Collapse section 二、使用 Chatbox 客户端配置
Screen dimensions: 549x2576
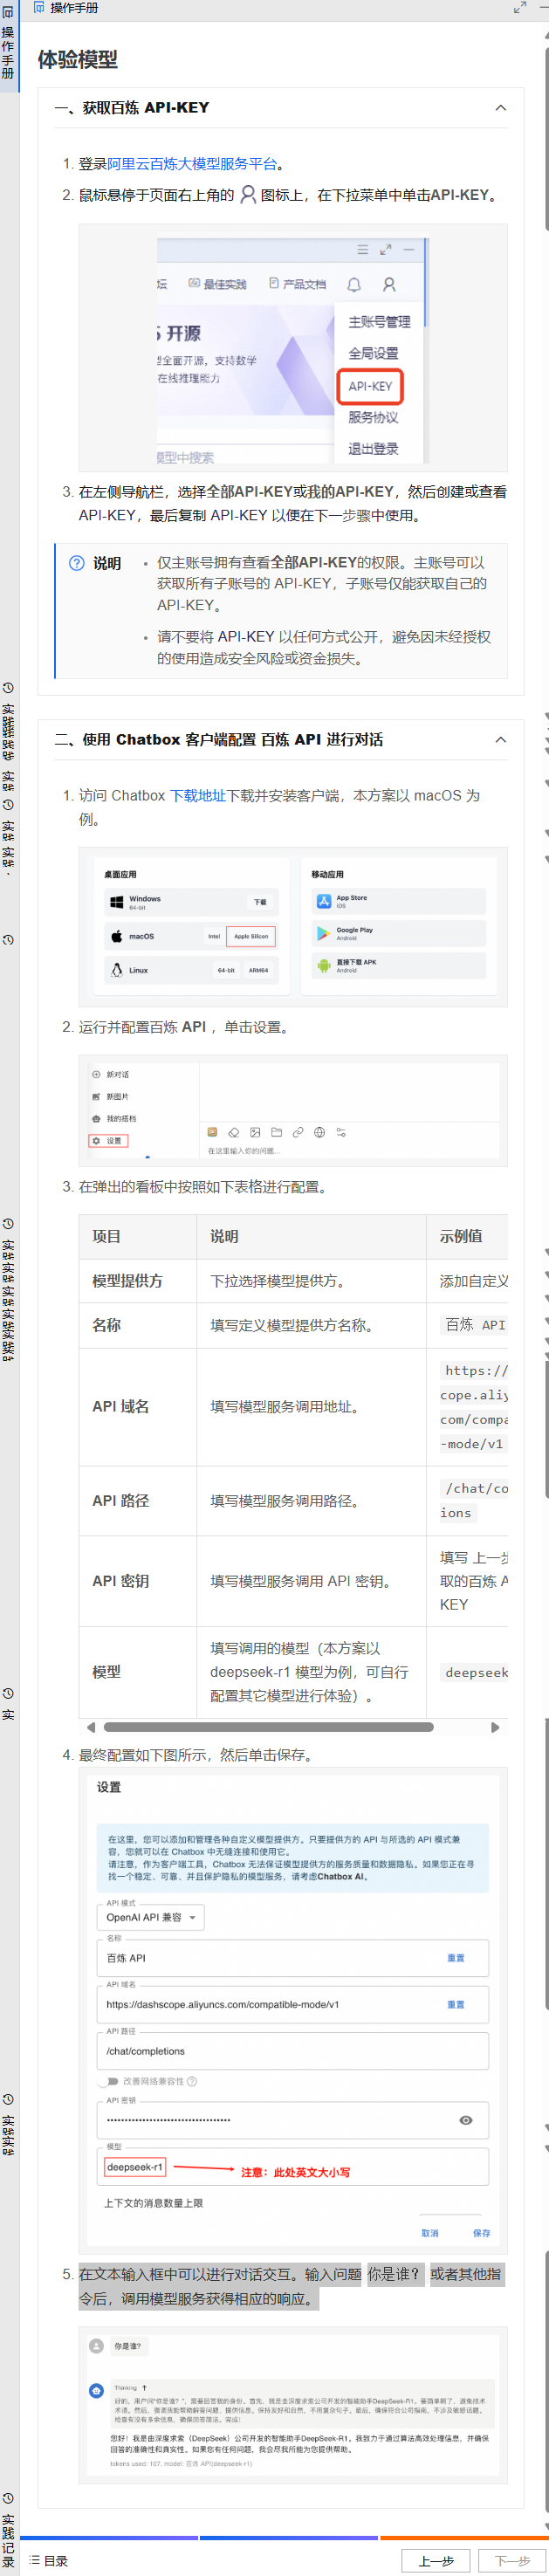coord(501,740)
